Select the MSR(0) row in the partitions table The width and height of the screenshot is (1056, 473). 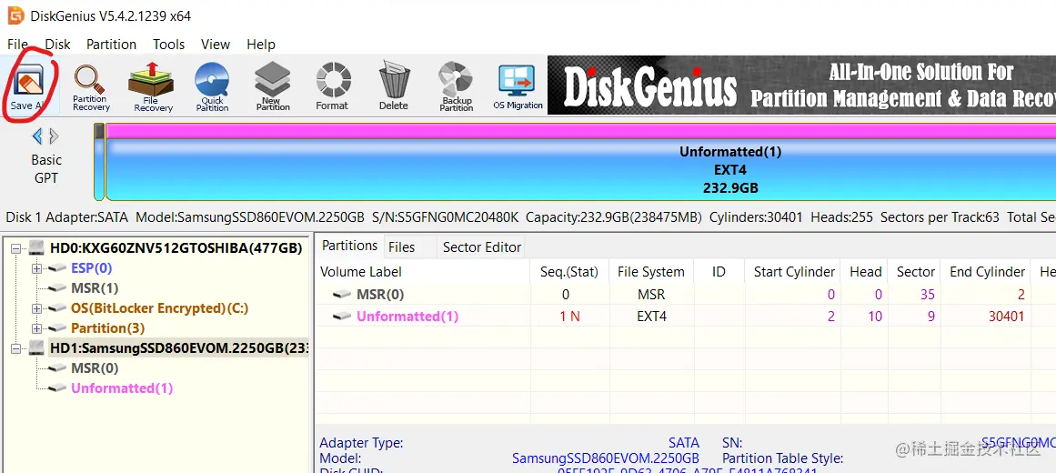tap(686, 295)
